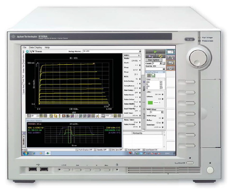
Task: Toggle the Auto Export OFF checkbox
Action: pos(126,150)
